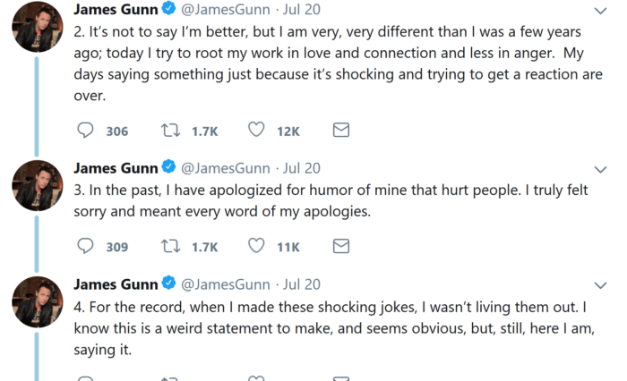627x381 pixels.
Task: Open avatar next to tweet 4
Action: (38, 302)
